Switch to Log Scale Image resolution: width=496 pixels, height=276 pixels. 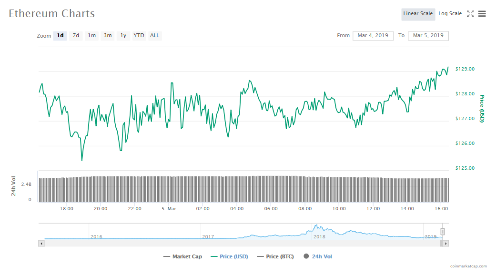450,14
